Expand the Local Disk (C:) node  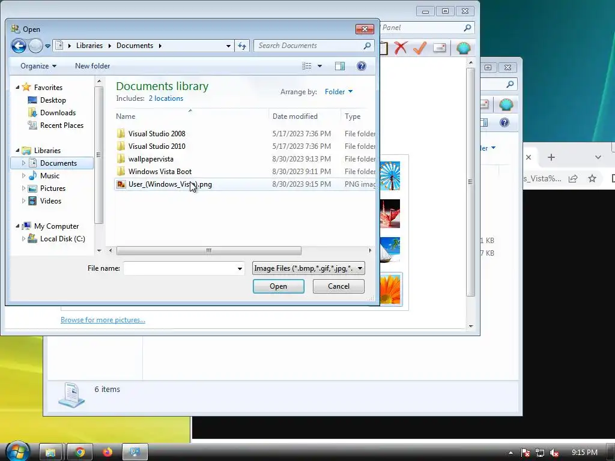point(23,238)
